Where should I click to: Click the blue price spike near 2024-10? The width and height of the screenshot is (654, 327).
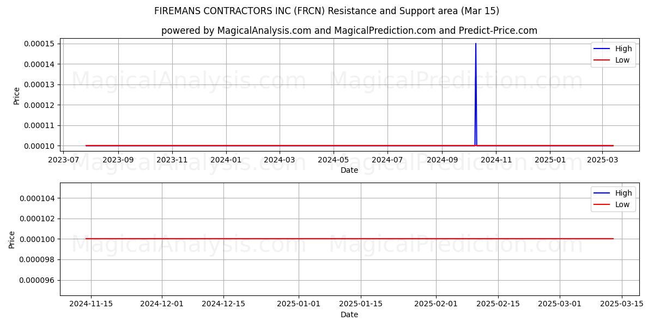(476, 94)
